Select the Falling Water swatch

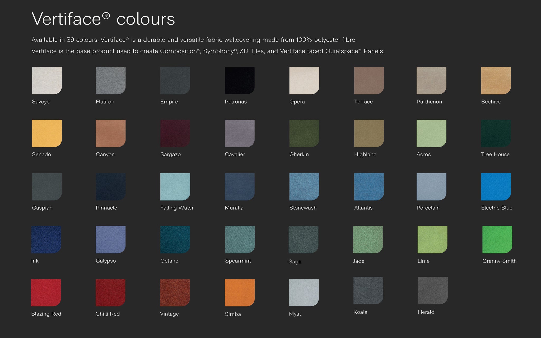[x=175, y=187]
